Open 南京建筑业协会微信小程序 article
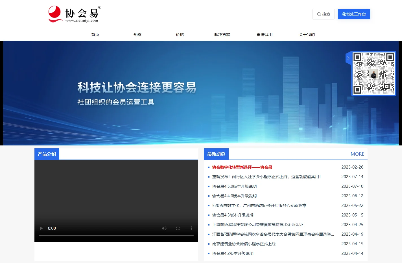The height and width of the screenshot is (263, 402). click(x=244, y=244)
